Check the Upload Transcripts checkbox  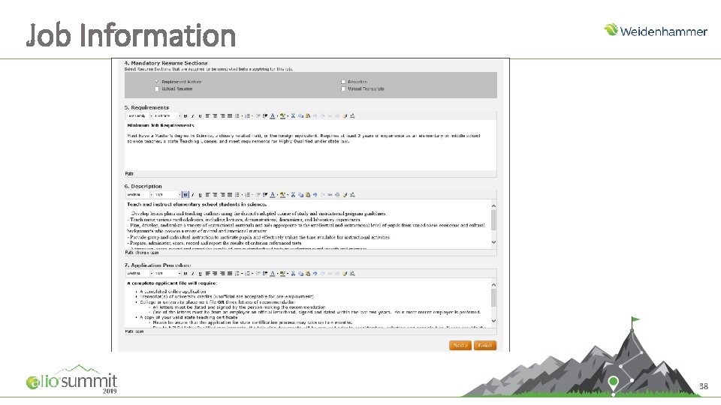click(x=343, y=89)
